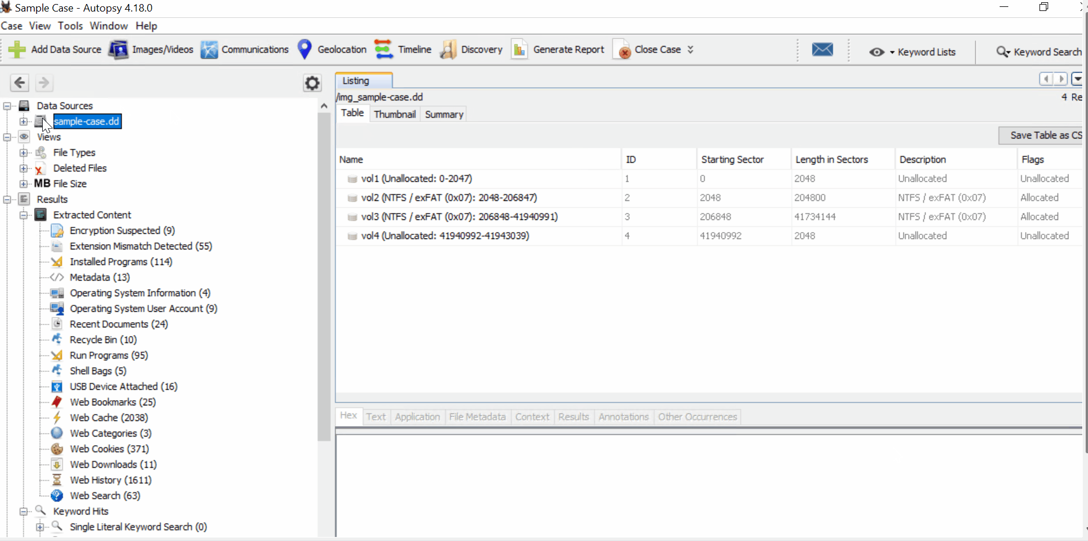Open the Hex tab in content viewer
1088x541 pixels.
point(349,416)
